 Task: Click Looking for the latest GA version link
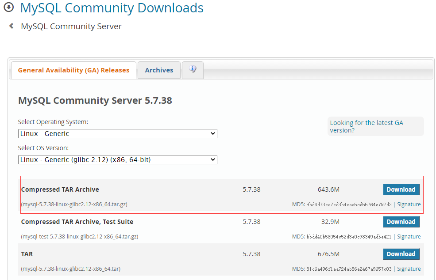(367, 126)
